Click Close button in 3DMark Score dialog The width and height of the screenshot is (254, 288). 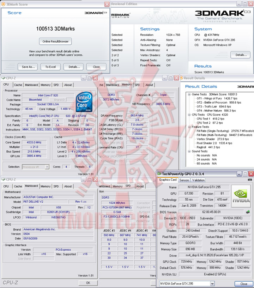[96, 67]
